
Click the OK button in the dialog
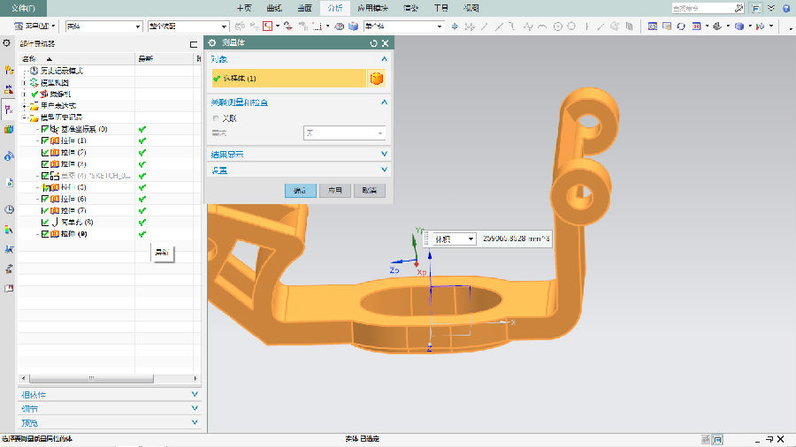tap(300, 190)
